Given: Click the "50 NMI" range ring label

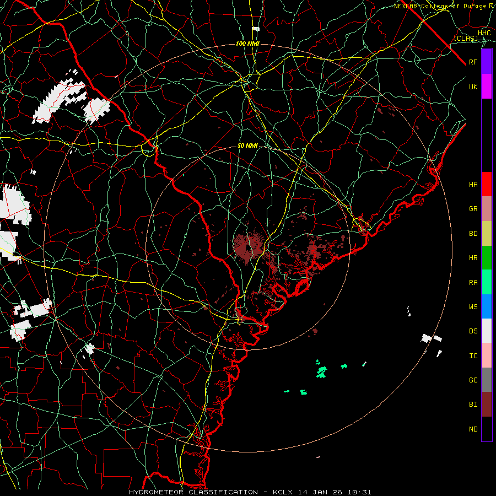Looking at the screenshot, I should pos(247,145).
